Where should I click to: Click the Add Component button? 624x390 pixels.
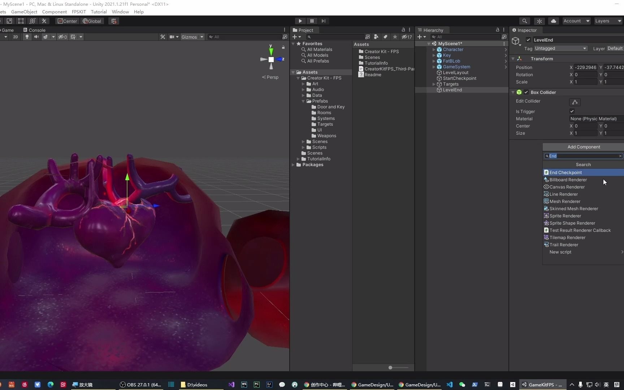[x=583, y=147]
